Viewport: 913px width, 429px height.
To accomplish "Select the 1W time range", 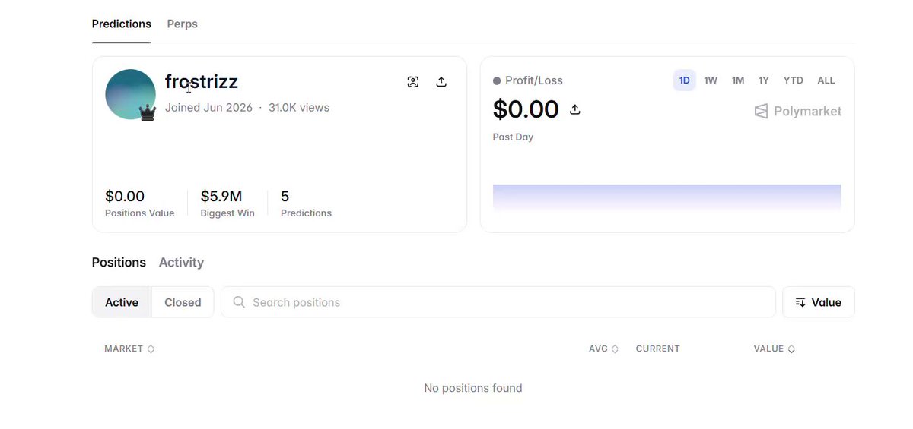I will [x=711, y=80].
